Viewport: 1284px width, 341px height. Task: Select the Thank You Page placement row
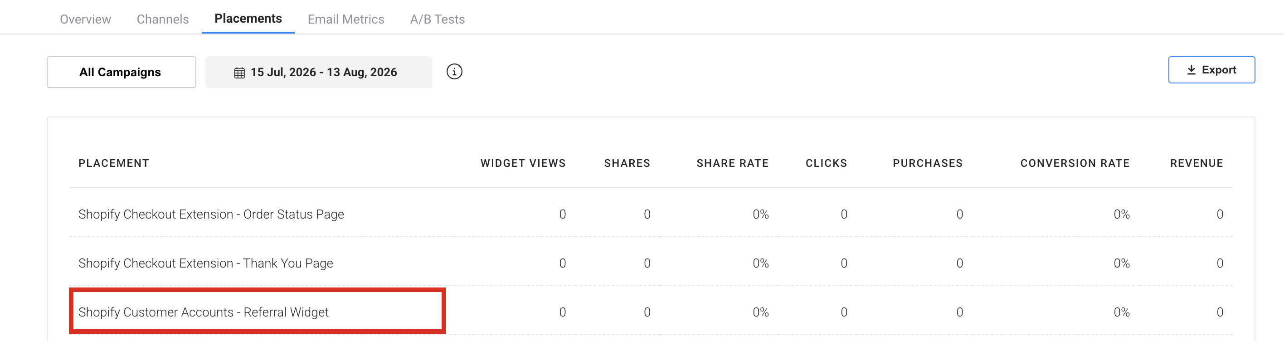[x=651, y=263]
